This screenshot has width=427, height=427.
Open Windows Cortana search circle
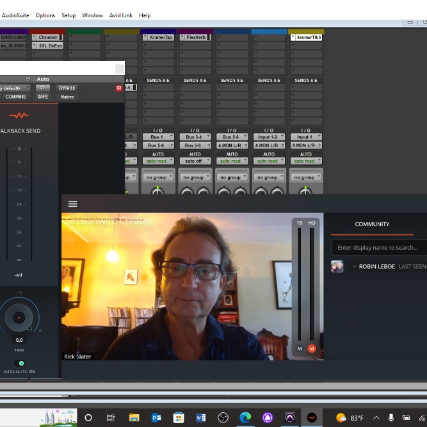(88, 417)
